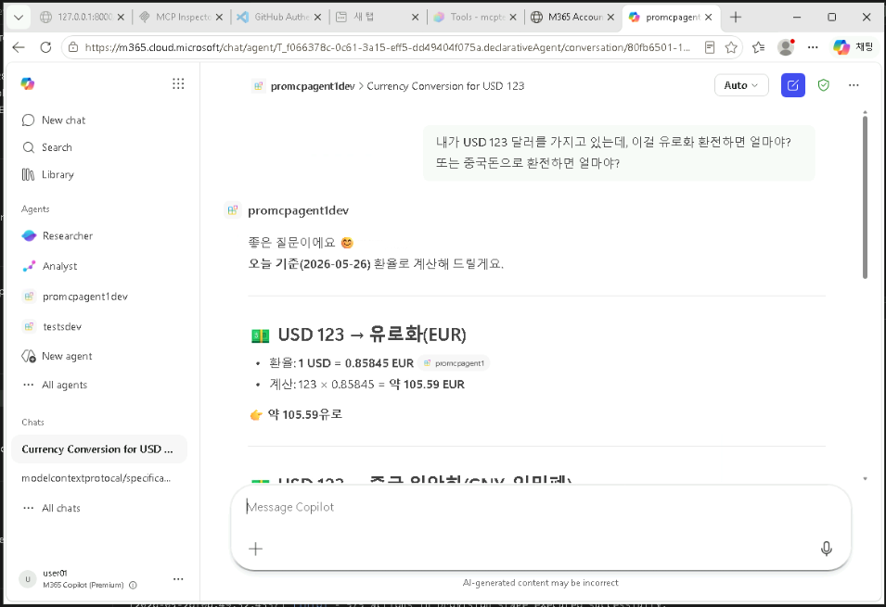Click the green shield protection icon

tap(823, 85)
